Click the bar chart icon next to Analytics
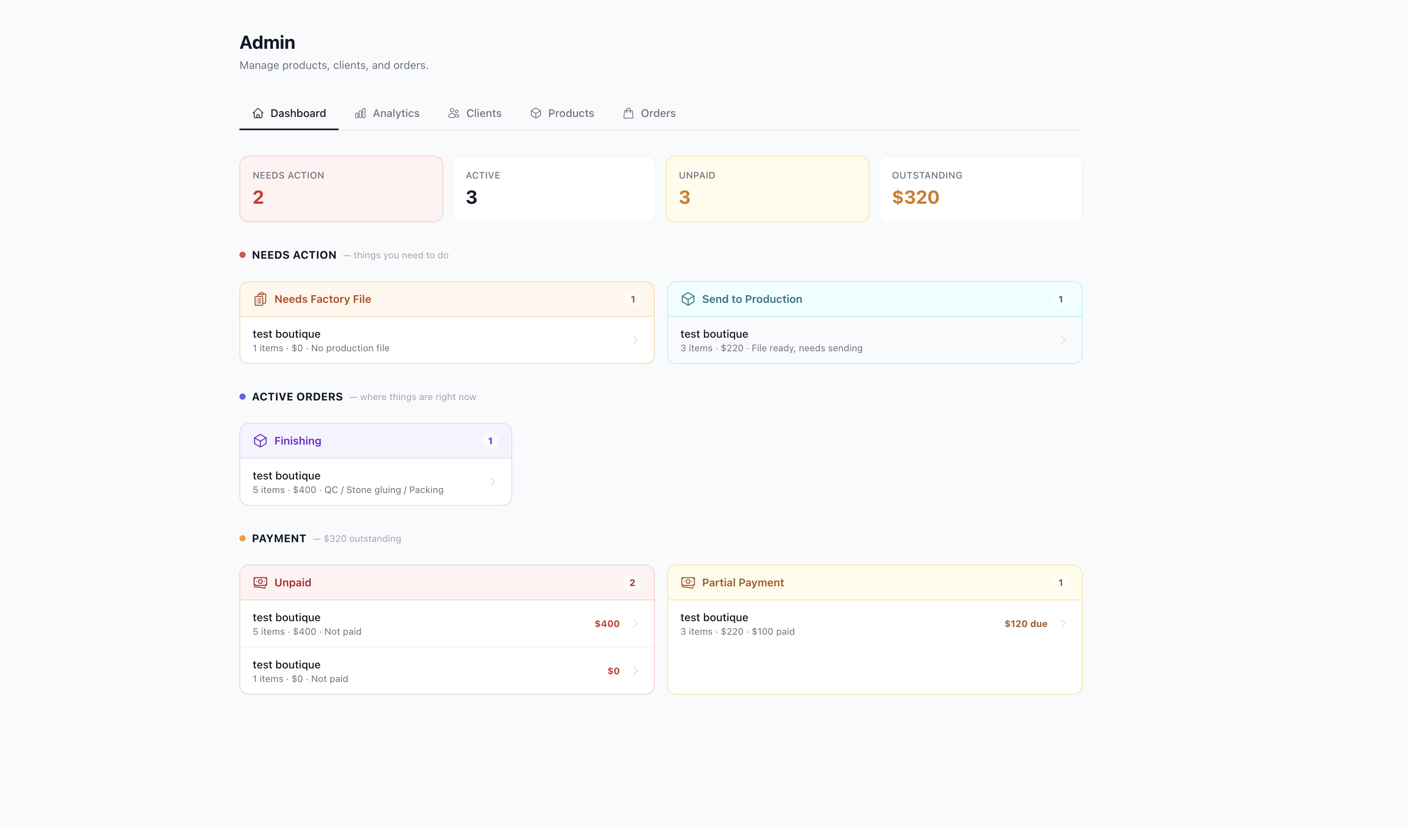 (x=361, y=113)
